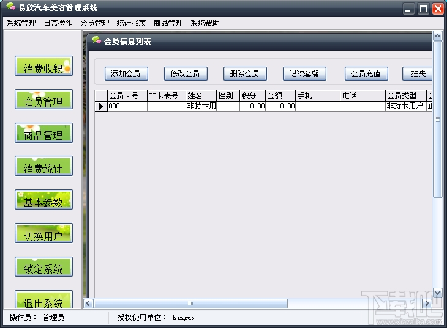Click the 消费收银 sidebar button
The image size is (447, 328).
(43, 66)
